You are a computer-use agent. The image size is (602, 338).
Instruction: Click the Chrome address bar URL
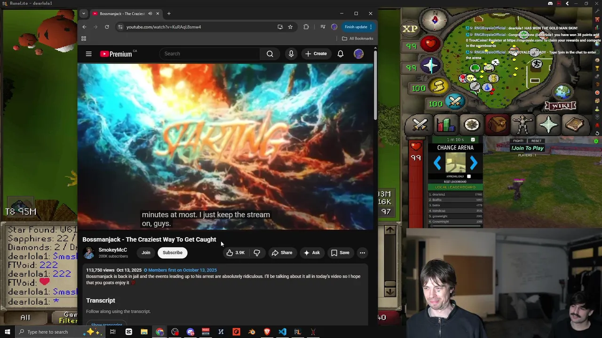click(x=164, y=27)
